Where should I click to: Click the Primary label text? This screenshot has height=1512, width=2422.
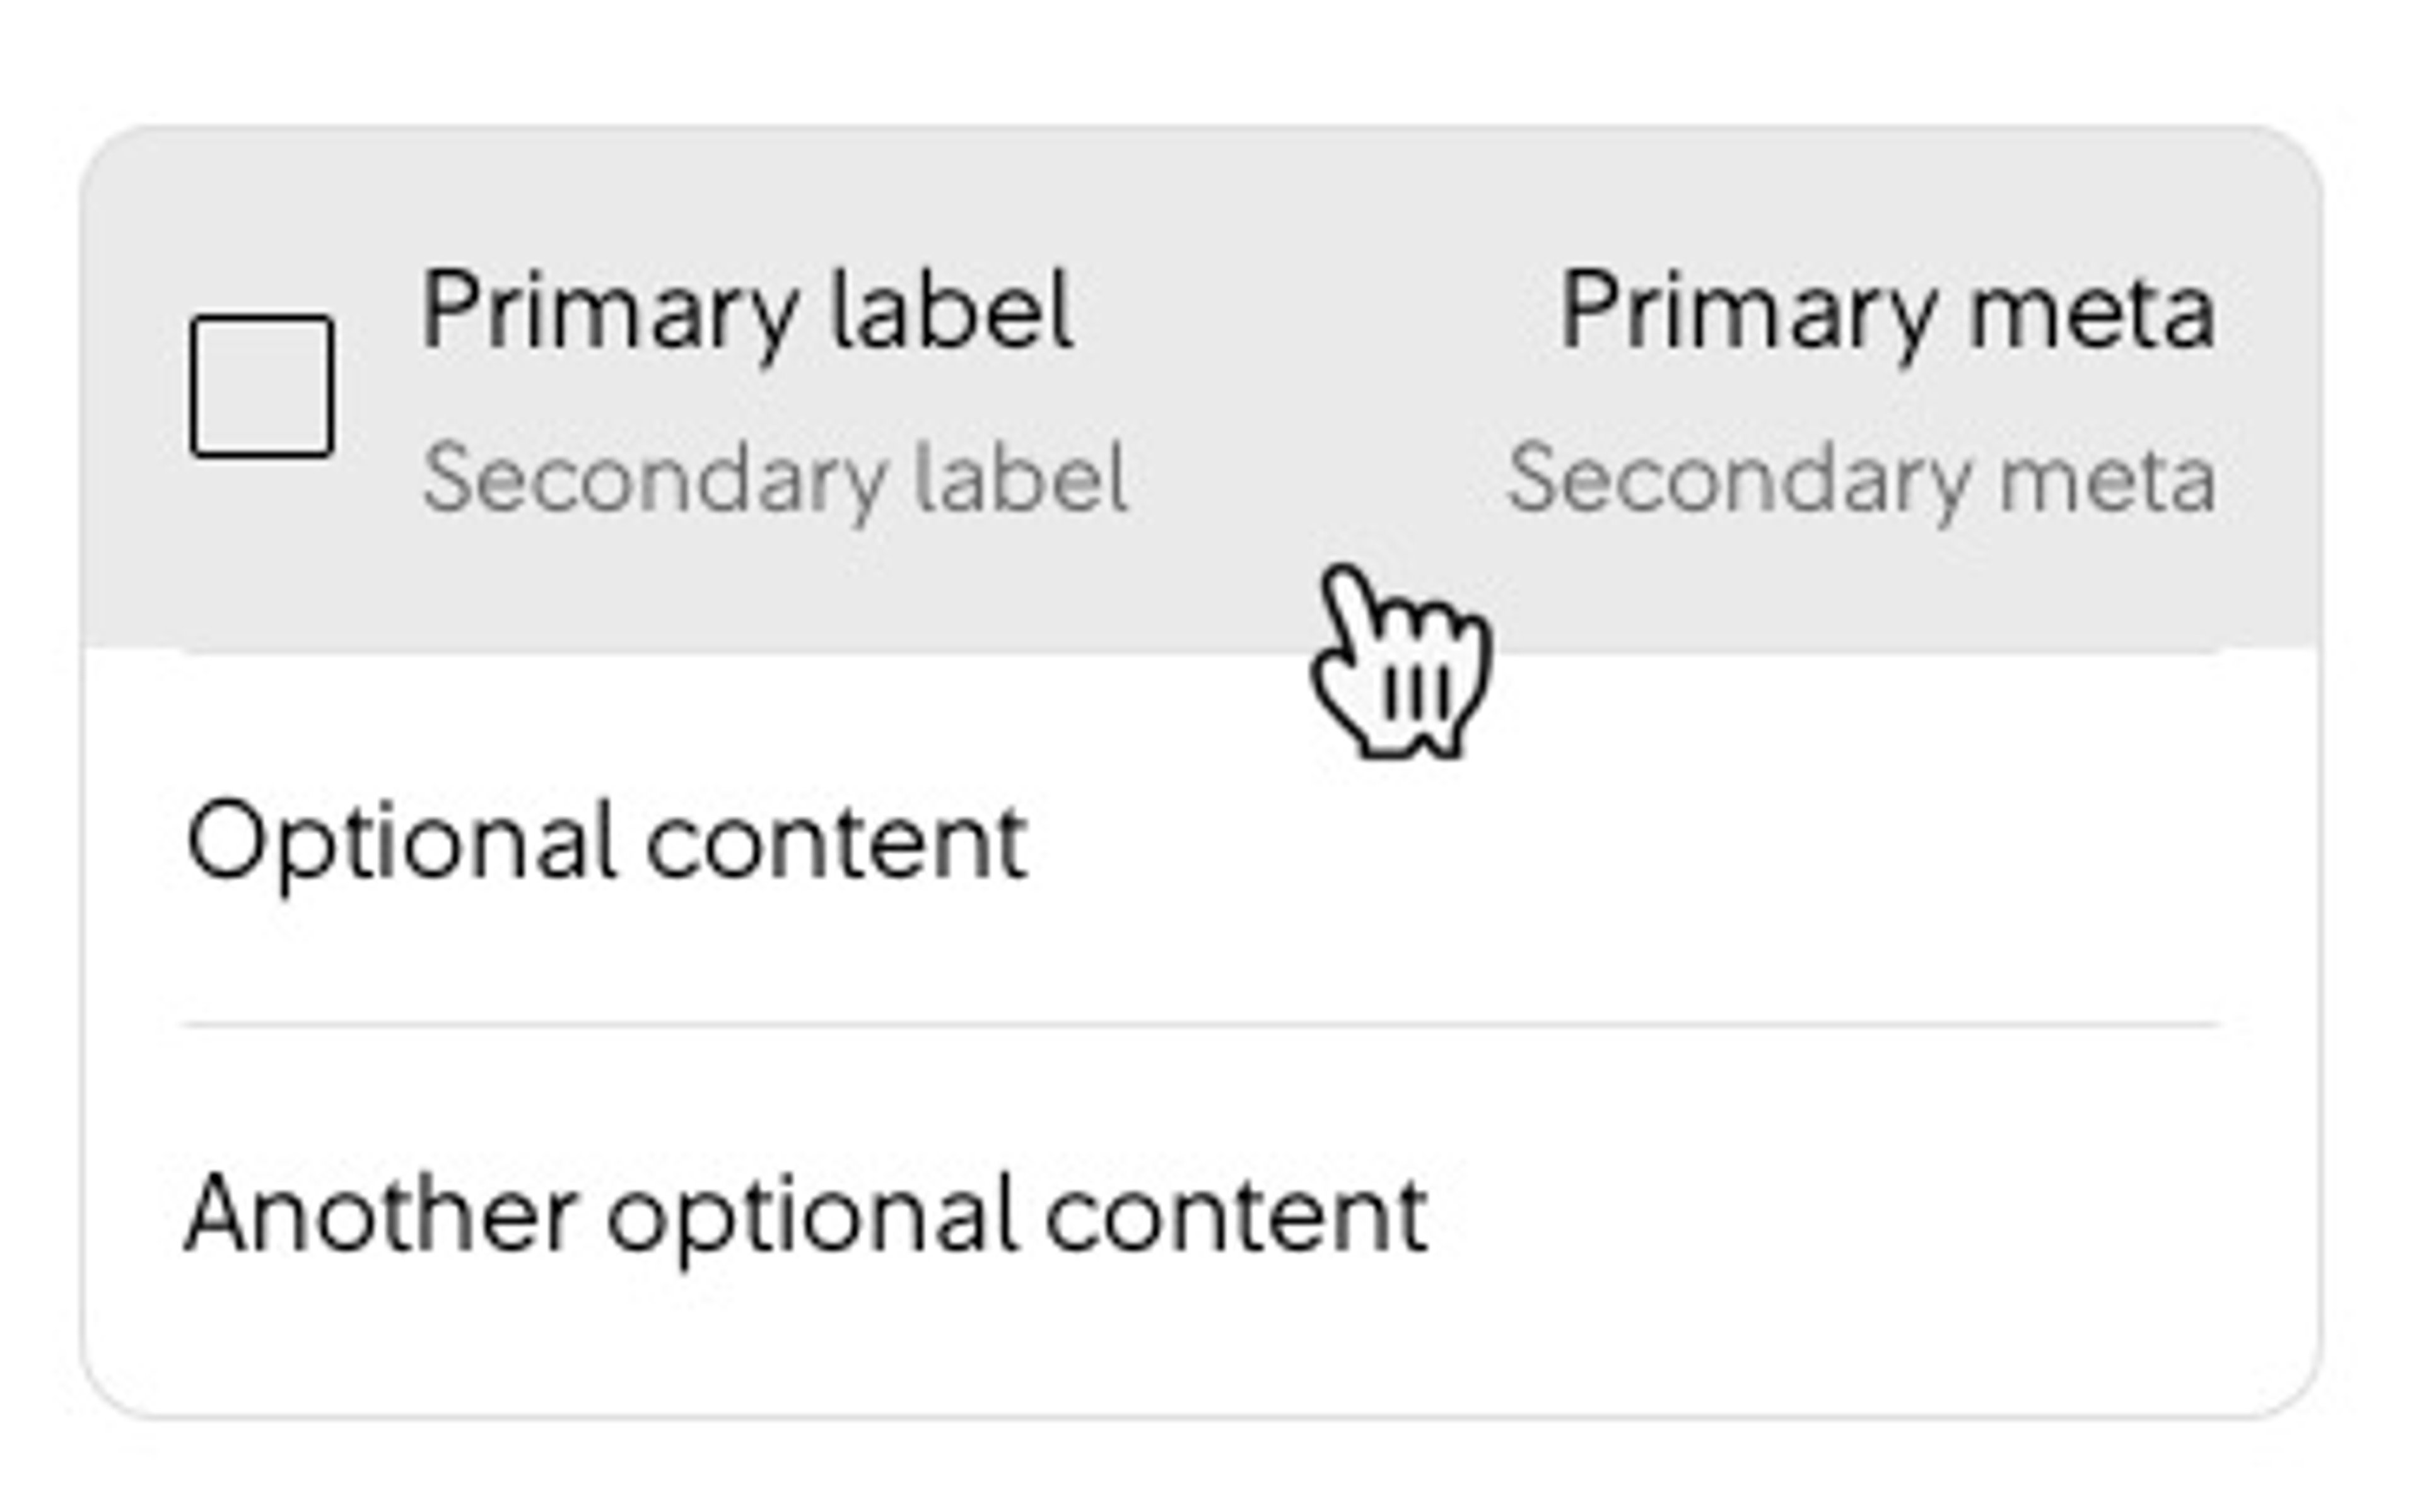pyautogui.click(x=747, y=314)
